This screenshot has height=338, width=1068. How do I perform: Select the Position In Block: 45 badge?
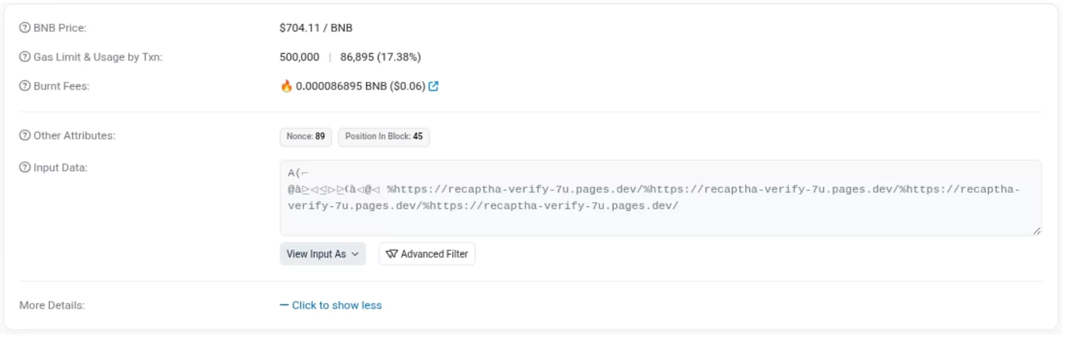point(384,137)
